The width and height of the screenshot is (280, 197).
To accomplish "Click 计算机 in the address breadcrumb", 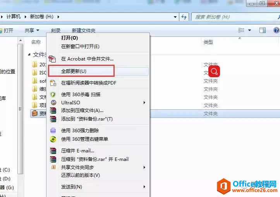I will click(14, 17).
